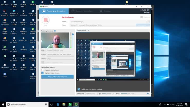Viewport: 190px width, 107px height.
Task: Click the red Stop recording button
Action: pos(46,20)
